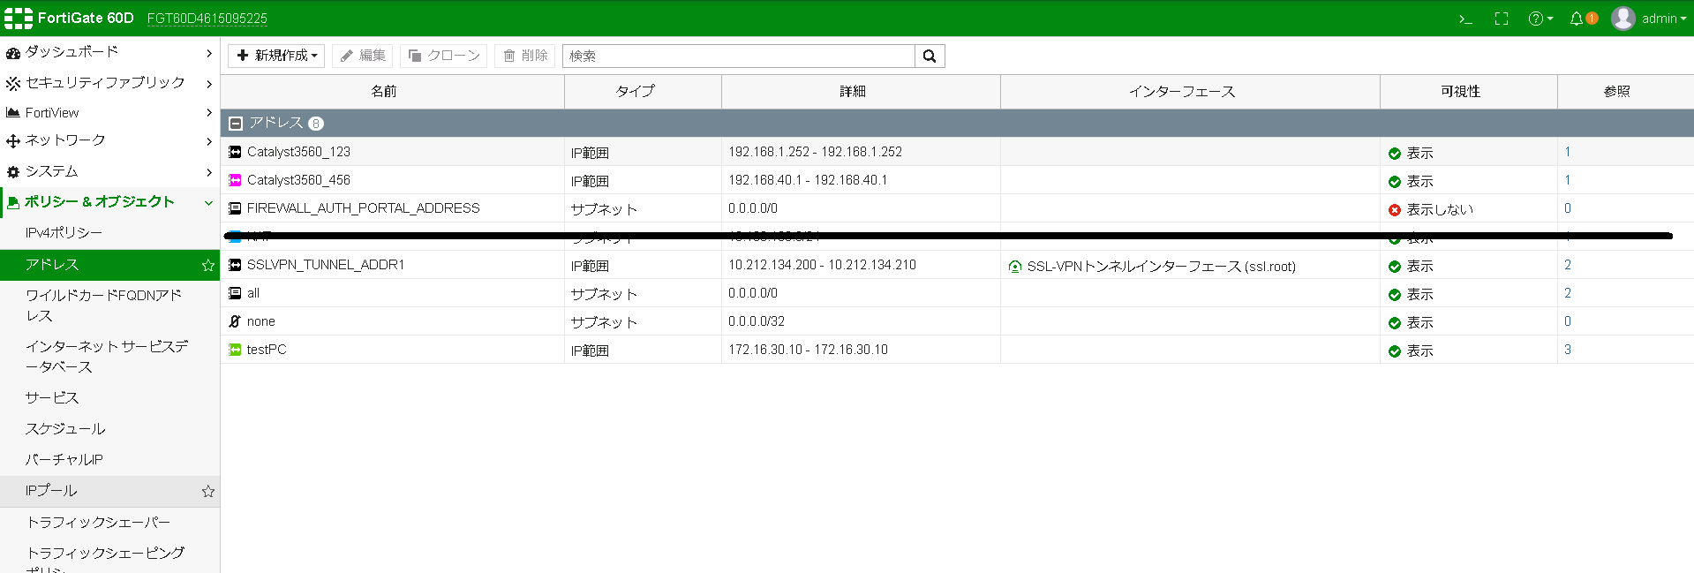This screenshot has width=1694, height=573.
Task: Open reference count link for testPC
Action: (x=1568, y=350)
